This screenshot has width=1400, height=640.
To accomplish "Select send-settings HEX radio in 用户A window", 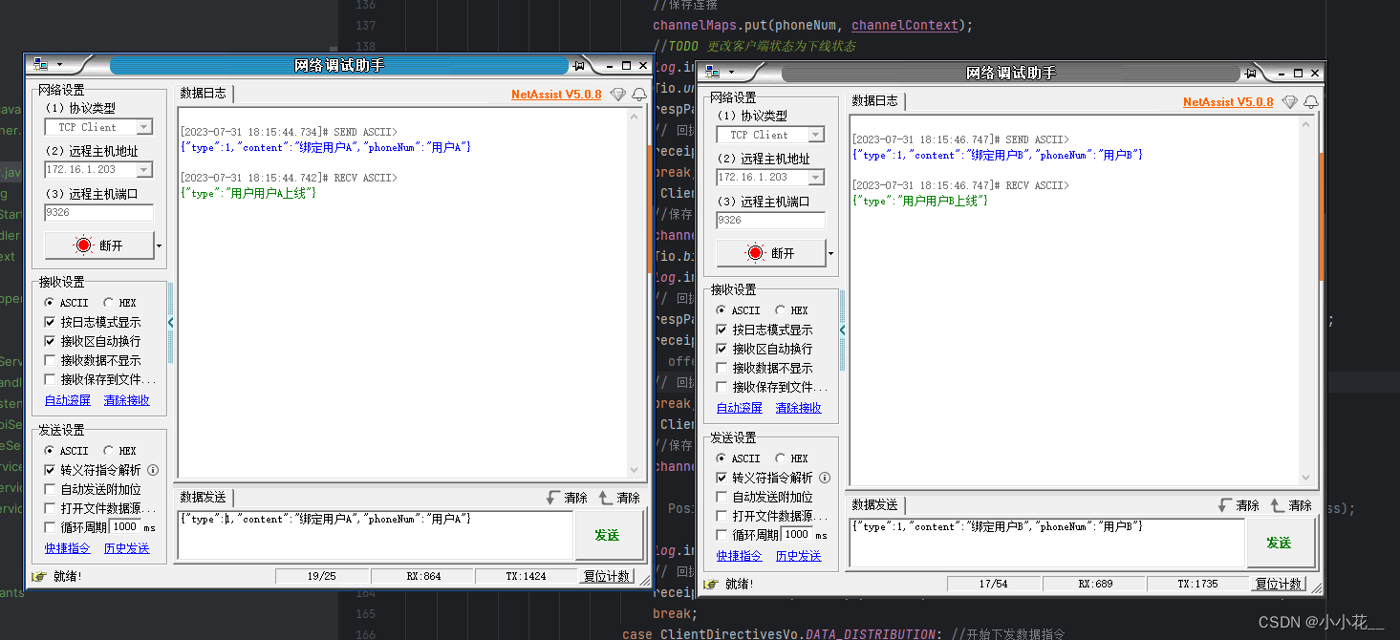I will (109, 451).
